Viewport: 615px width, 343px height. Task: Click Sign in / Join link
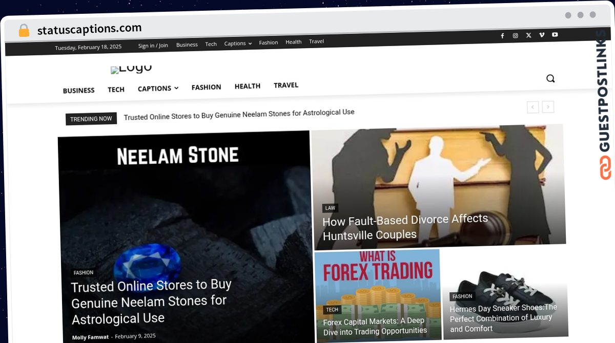click(153, 46)
